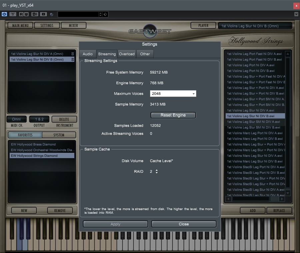
Task: Select 1st Violins Leg Slur Ni DIV A.ewi
Action: tap(255, 111)
